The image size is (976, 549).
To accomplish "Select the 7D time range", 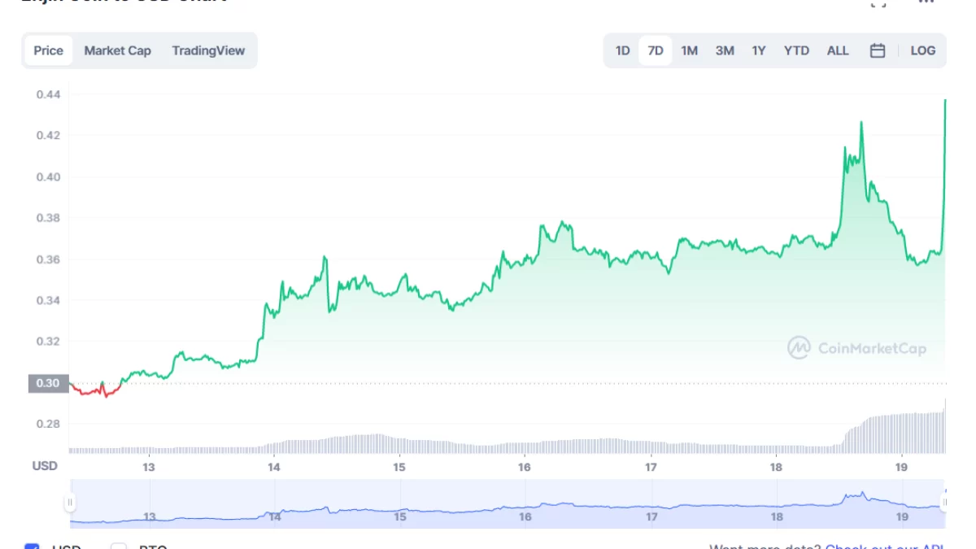I will [655, 50].
